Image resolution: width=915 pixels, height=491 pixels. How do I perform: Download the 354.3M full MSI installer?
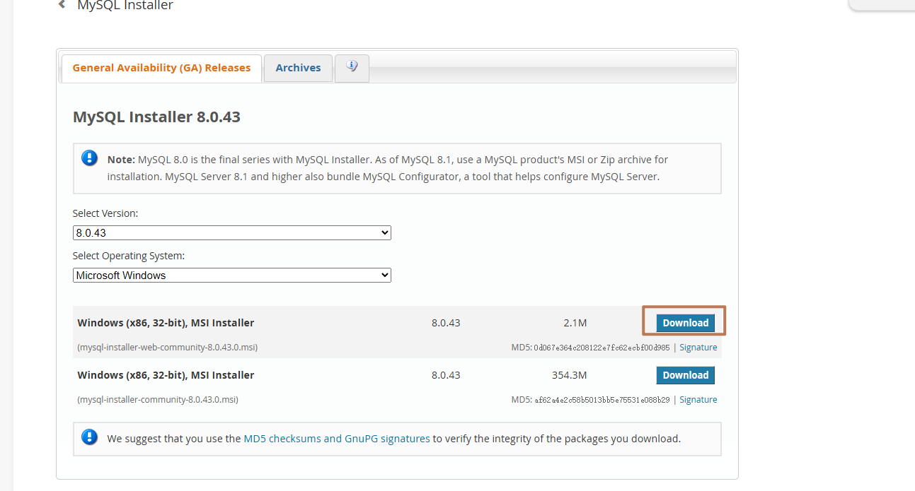coord(685,375)
